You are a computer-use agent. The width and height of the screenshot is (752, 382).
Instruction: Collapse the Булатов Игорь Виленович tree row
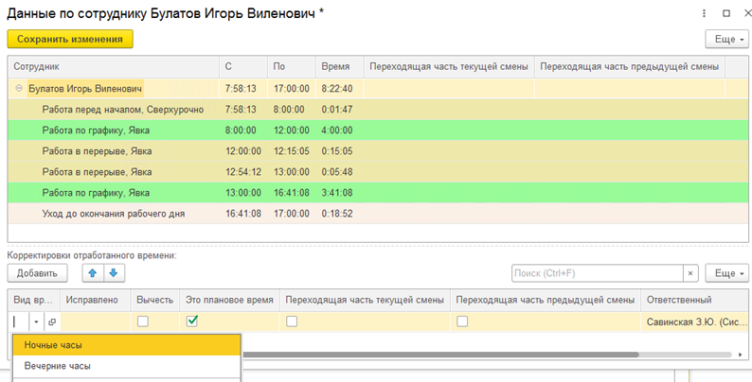20,89
